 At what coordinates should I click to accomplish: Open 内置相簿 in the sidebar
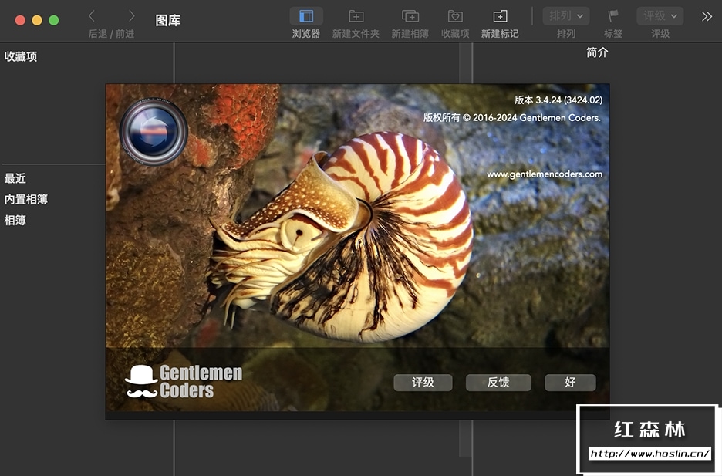[x=26, y=199]
